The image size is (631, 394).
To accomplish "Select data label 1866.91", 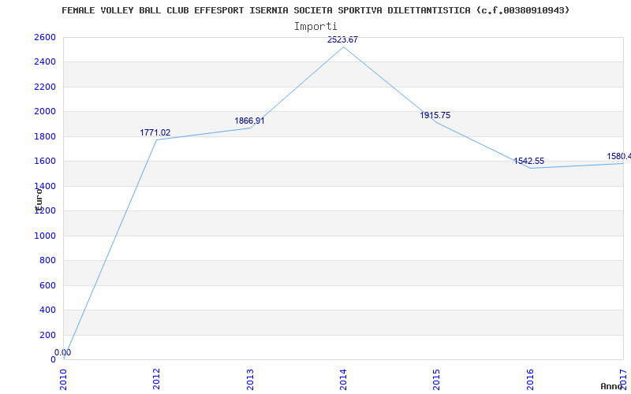I will [249, 121].
